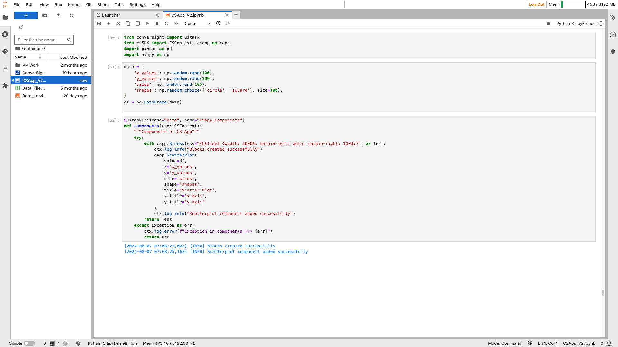
Task: Click the Log Out button
Action: pos(537,4)
